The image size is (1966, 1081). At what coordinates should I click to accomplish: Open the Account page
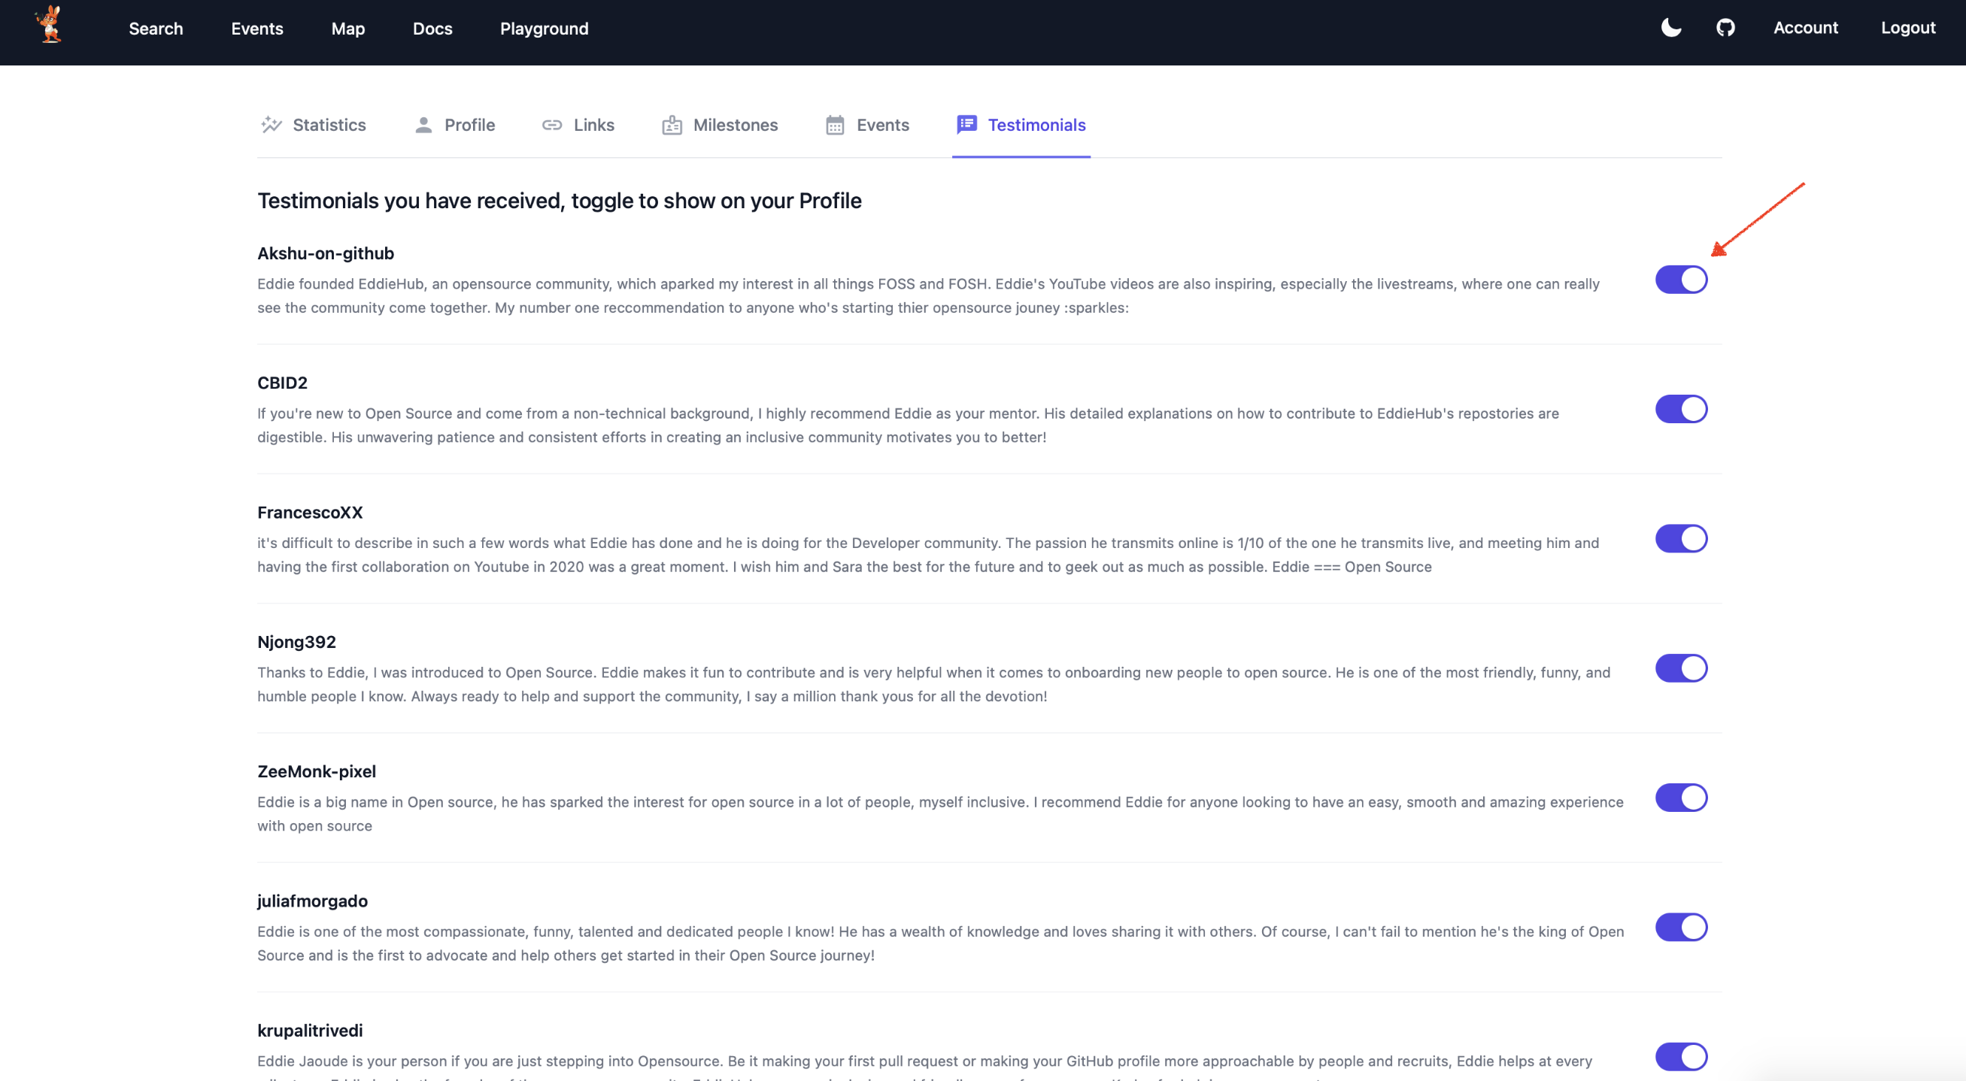[x=1807, y=28]
